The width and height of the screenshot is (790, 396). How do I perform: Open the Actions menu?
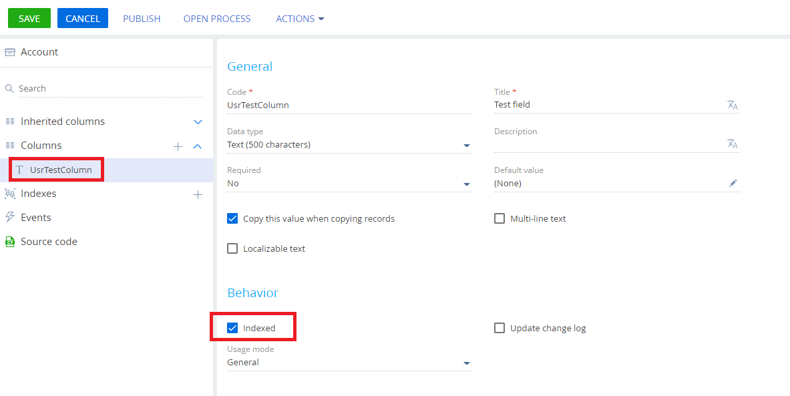coord(300,19)
